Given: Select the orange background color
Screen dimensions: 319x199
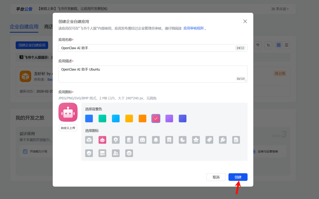Looking at the screenshot, I should pos(142,119).
